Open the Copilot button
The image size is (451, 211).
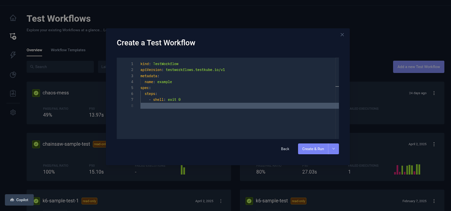(19, 200)
